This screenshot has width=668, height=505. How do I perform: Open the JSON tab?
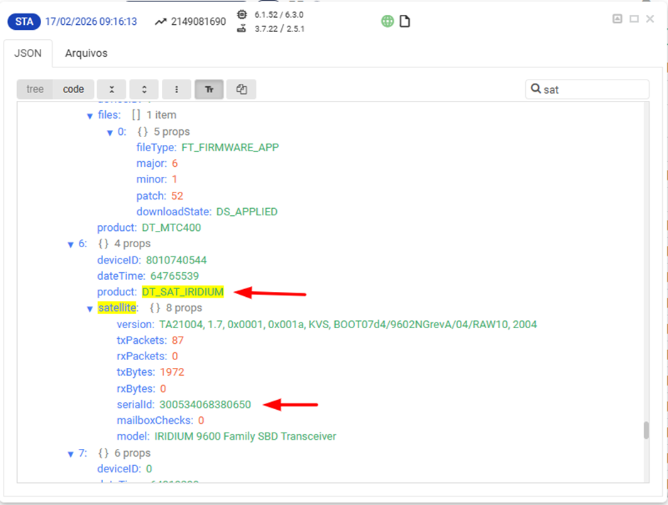[28, 53]
